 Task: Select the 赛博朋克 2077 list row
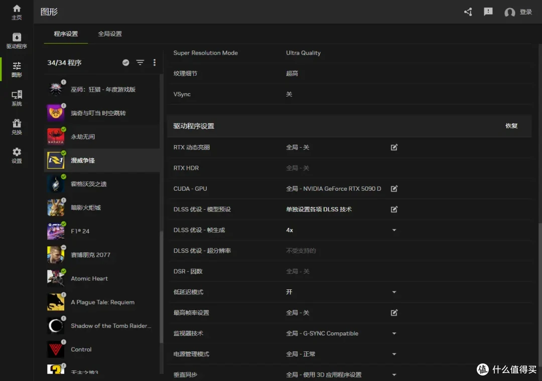coord(102,255)
